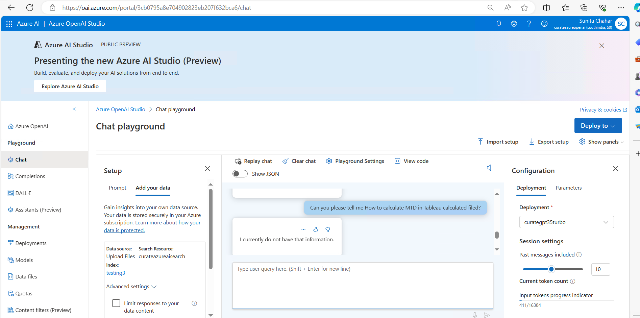The width and height of the screenshot is (640, 318).
Task: Open the Azure OpenAI Studio breadcrumb link
Action: [x=120, y=109]
